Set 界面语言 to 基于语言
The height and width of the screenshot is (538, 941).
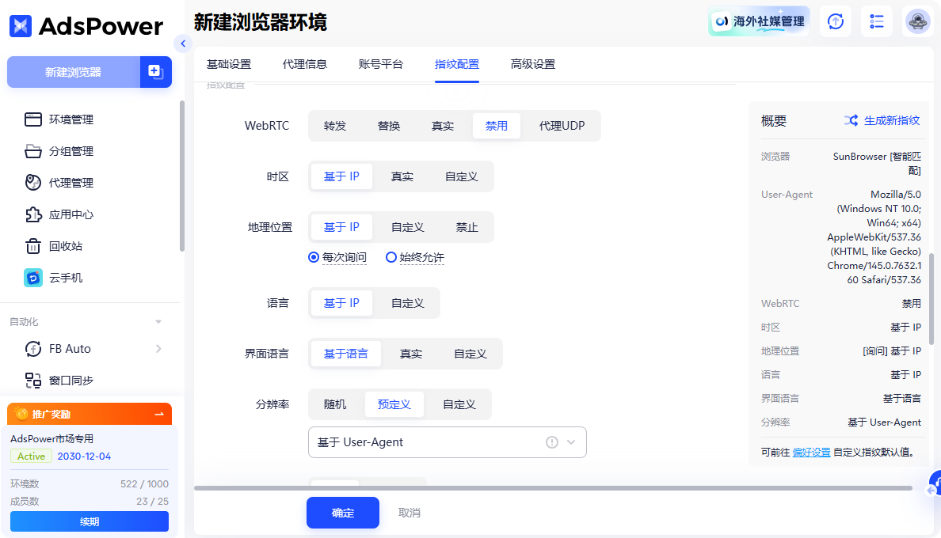(345, 354)
